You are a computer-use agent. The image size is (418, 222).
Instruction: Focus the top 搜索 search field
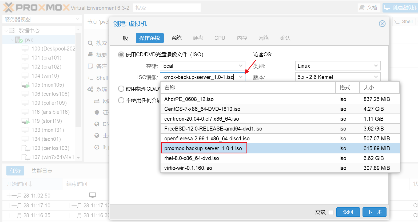(167, 8)
